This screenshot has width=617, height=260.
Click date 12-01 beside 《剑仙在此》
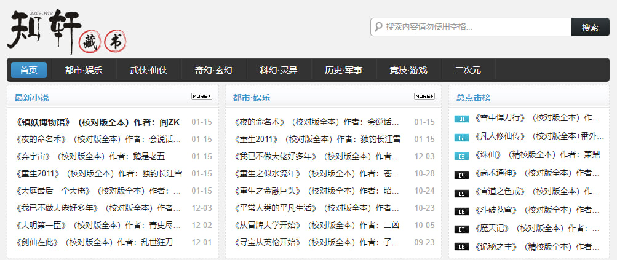(x=202, y=242)
